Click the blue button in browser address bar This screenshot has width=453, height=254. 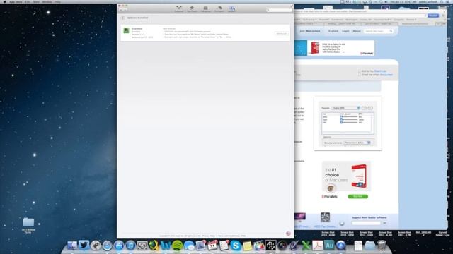(432, 16)
